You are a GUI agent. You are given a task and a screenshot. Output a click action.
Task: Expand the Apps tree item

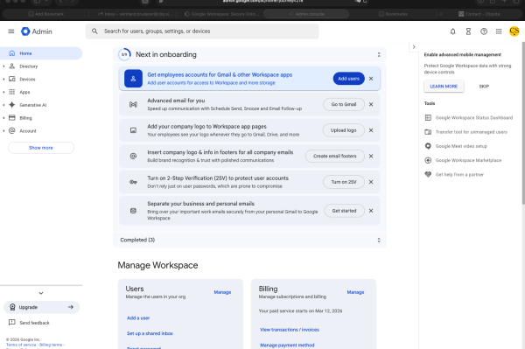[x=3, y=92]
